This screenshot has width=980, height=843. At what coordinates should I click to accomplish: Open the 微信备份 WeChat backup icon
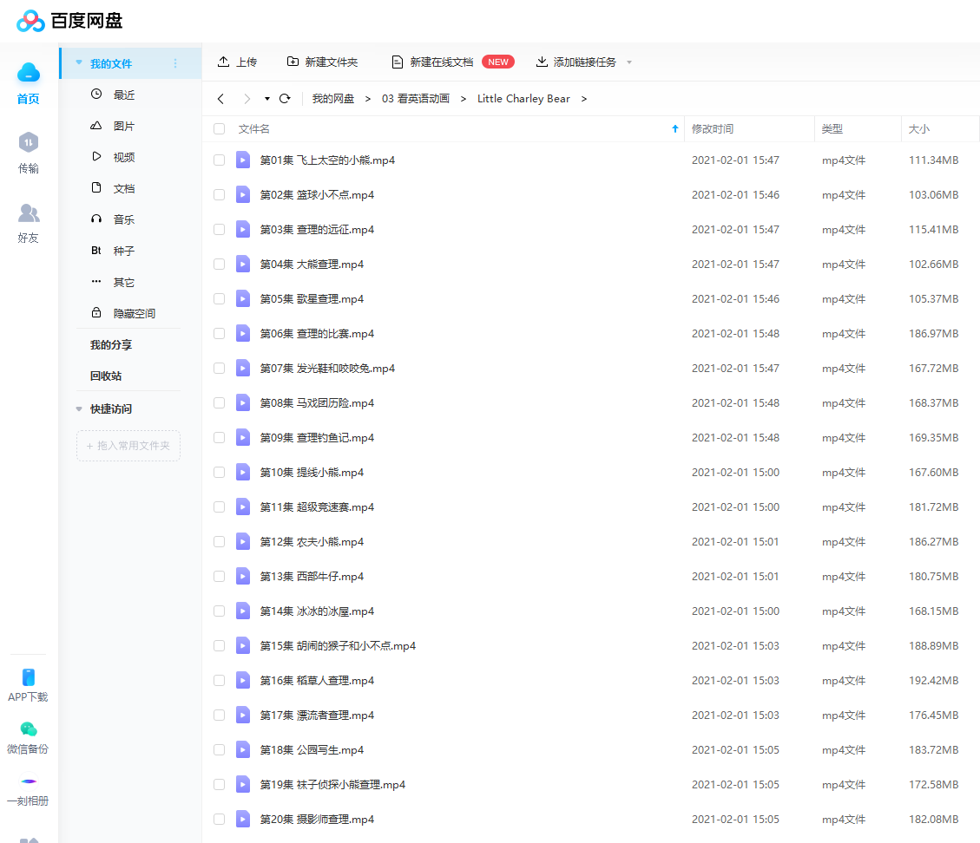[29, 730]
